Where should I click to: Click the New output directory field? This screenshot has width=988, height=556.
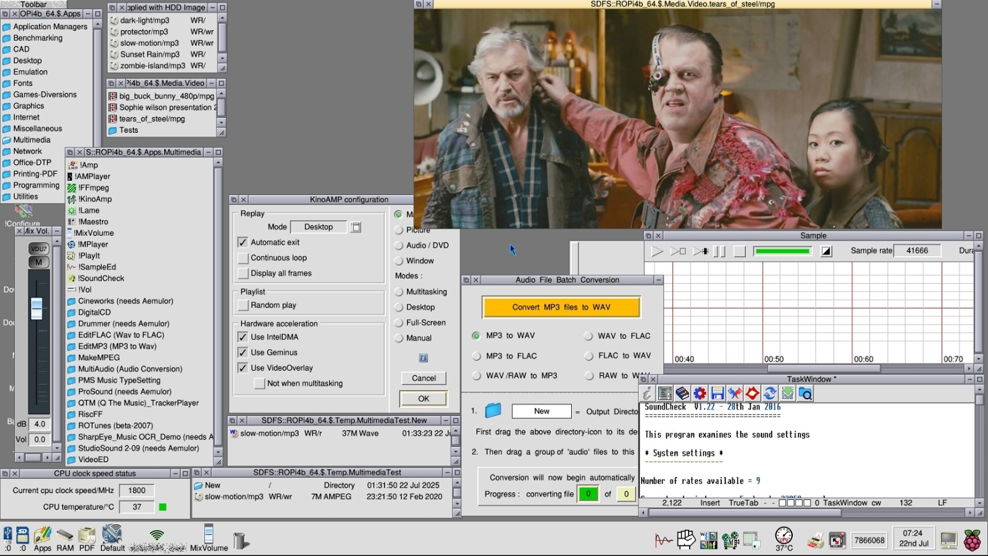pos(542,412)
